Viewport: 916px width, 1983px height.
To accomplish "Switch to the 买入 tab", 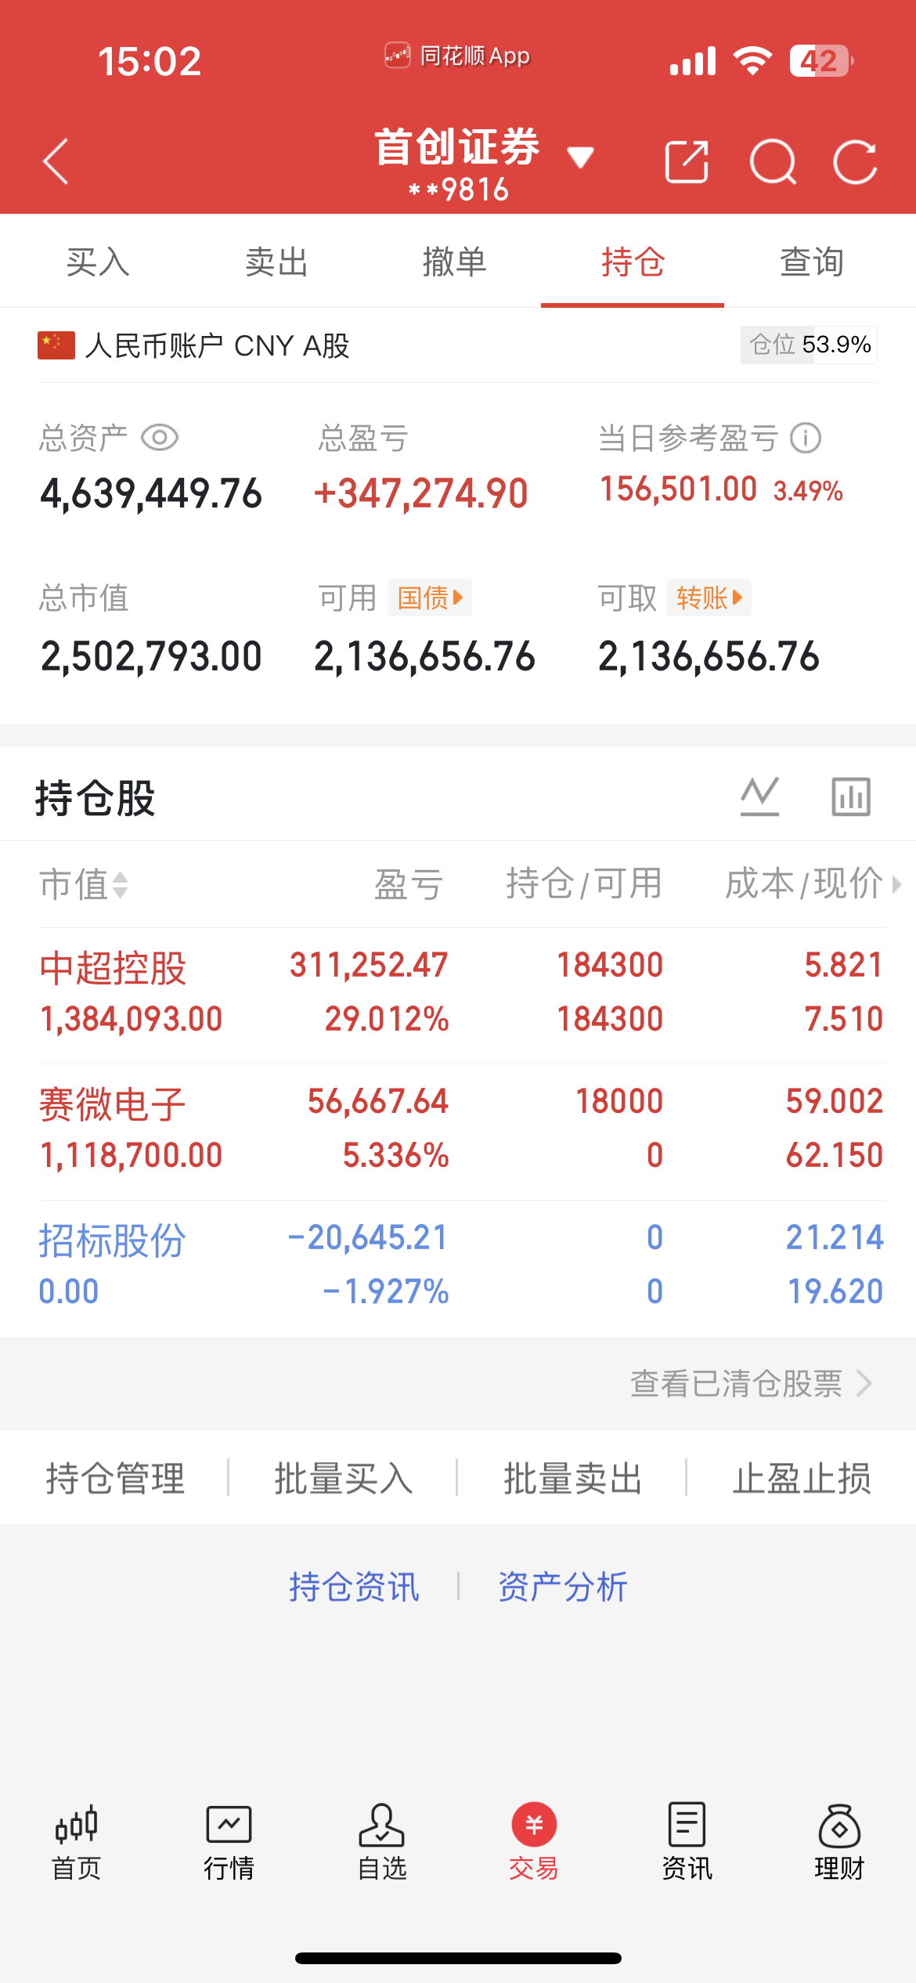I will point(98,262).
